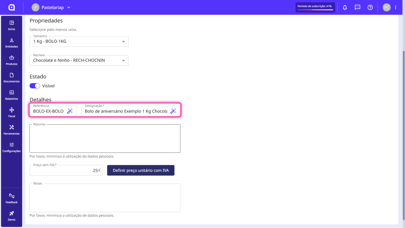View Relatórios from the sidebar
The width and height of the screenshot is (405, 228).
(12, 95)
